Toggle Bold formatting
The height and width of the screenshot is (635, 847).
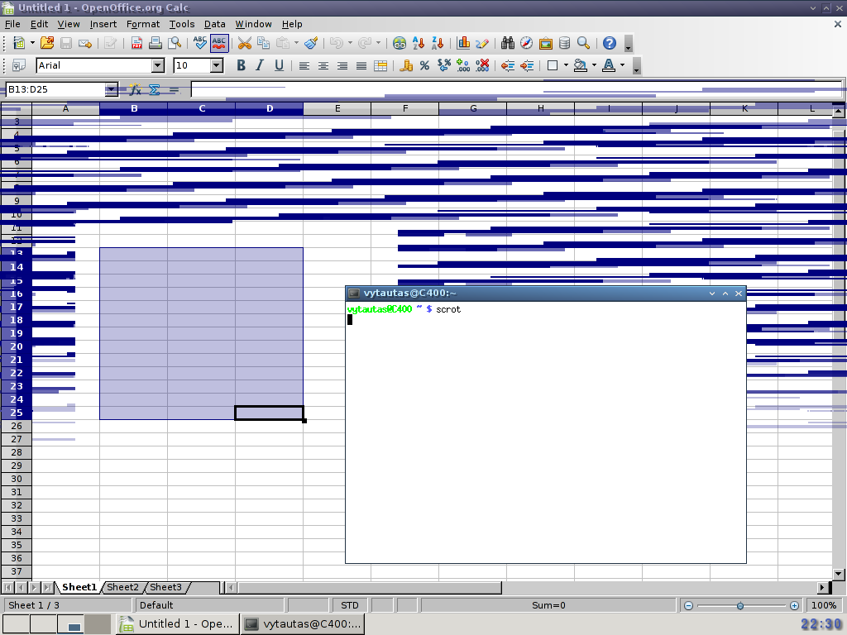pyautogui.click(x=241, y=65)
